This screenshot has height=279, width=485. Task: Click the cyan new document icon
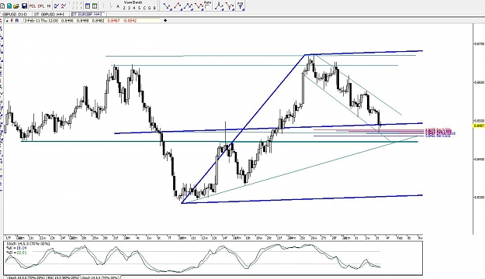coord(9,6)
